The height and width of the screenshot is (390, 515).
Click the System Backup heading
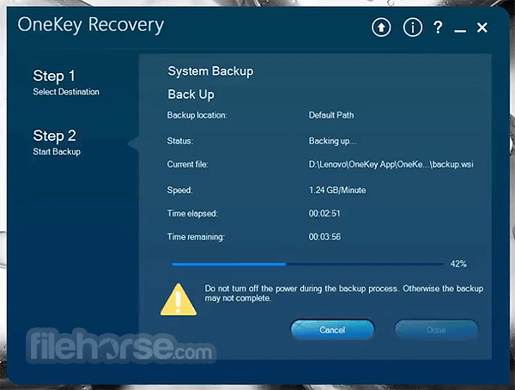(210, 71)
